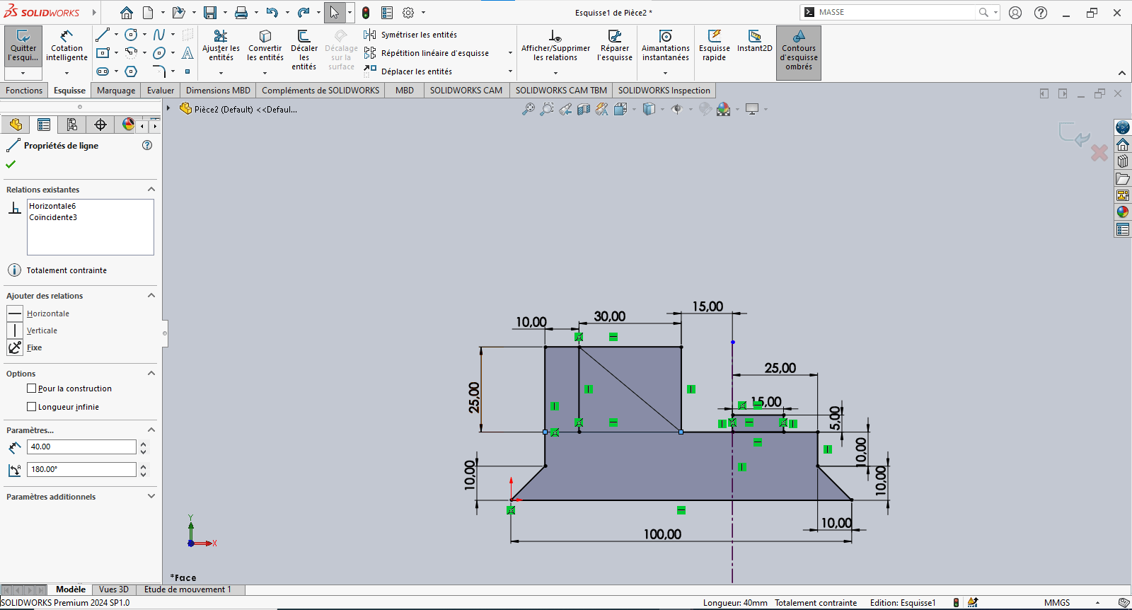Image resolution: width=1132 pixels, height=610 pixels.
Task: Open the appearance color wheel tab
Action: [128, 125]
